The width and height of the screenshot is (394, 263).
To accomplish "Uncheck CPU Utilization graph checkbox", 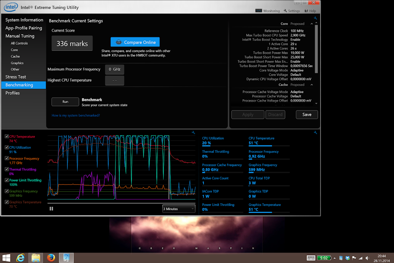I will pyautogui.click(x=7, y=147).
